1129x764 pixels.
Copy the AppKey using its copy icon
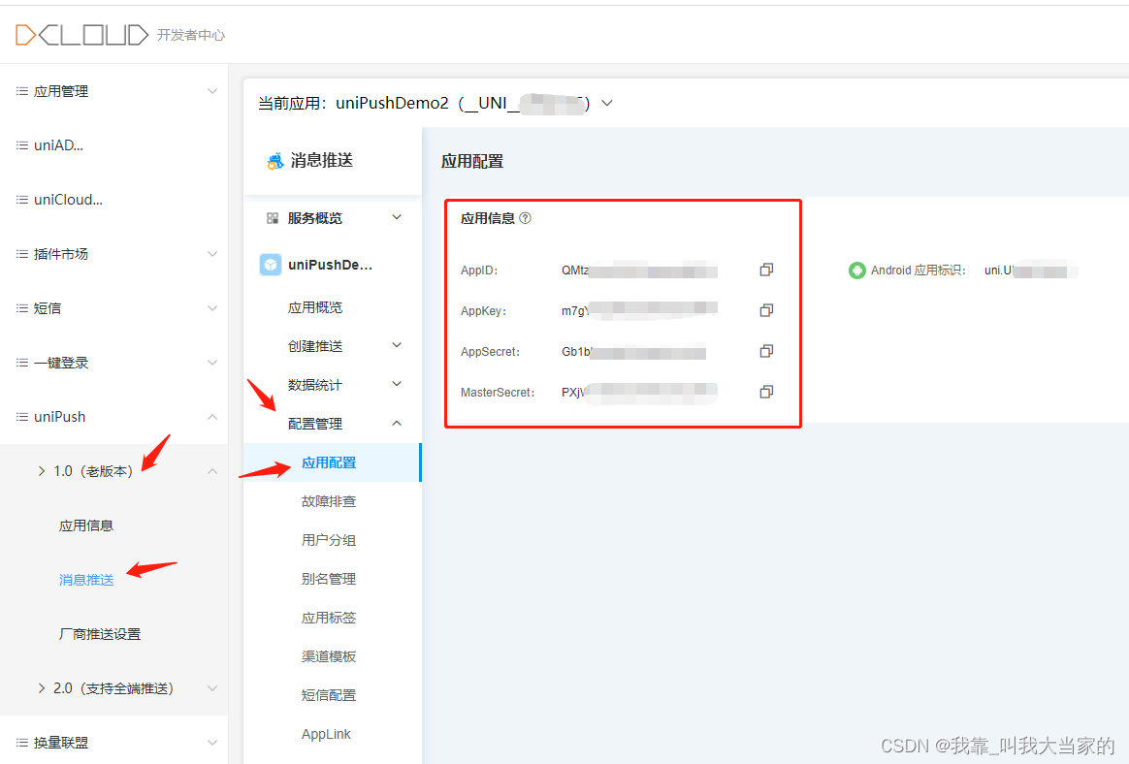coord(766,310)
